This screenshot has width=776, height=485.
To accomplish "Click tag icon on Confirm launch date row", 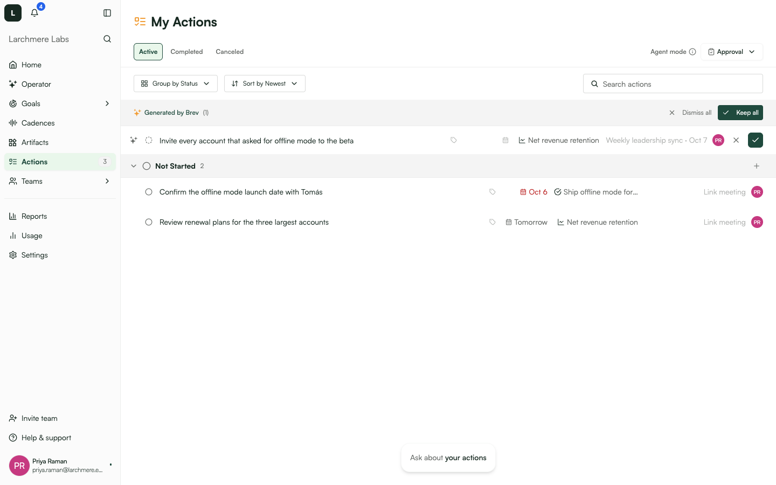I will point(492,192).
